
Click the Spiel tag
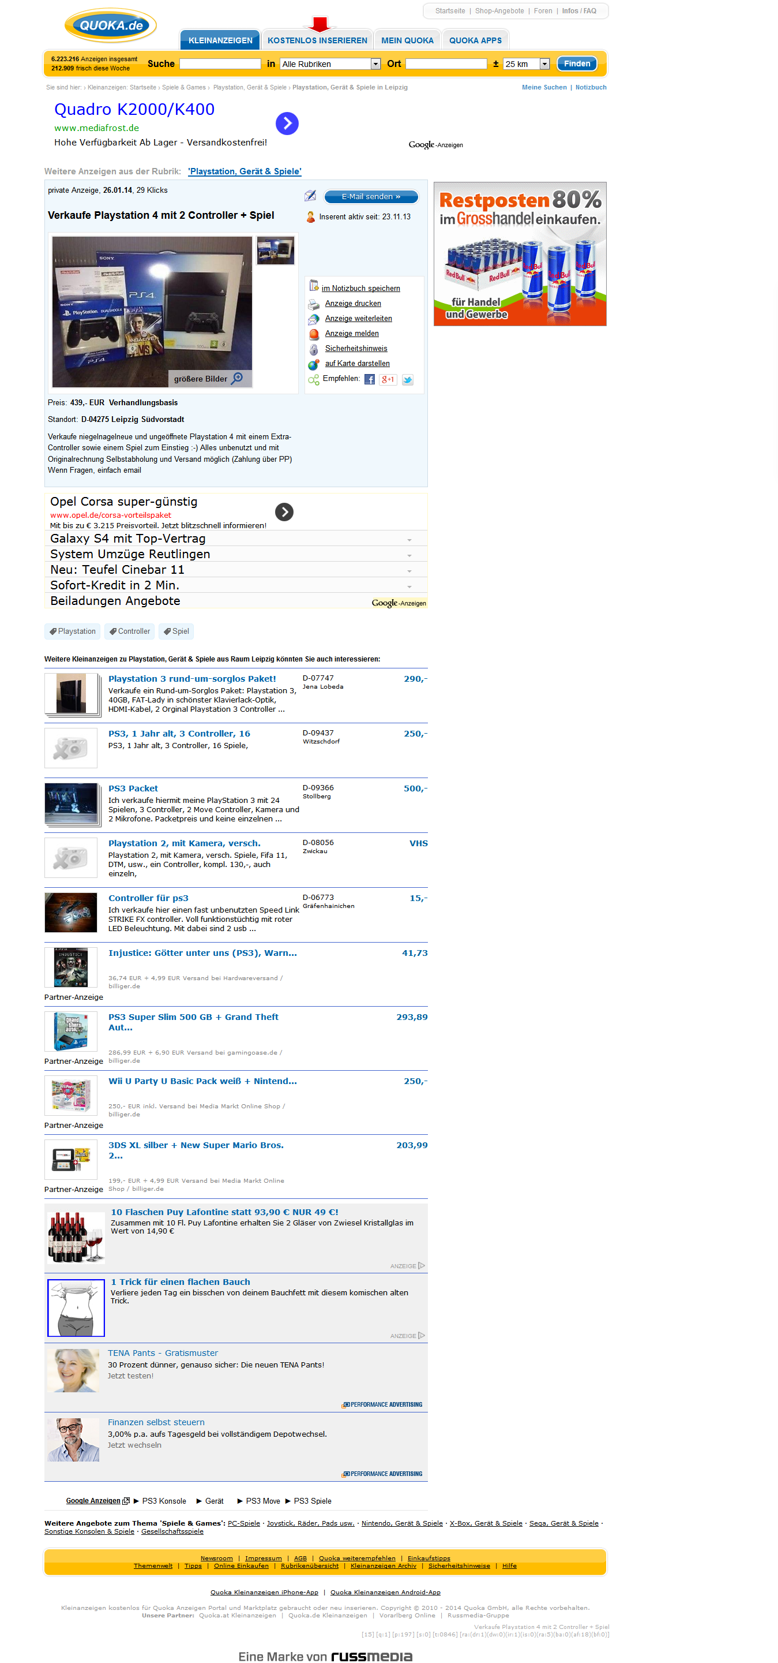coord(176,631)
